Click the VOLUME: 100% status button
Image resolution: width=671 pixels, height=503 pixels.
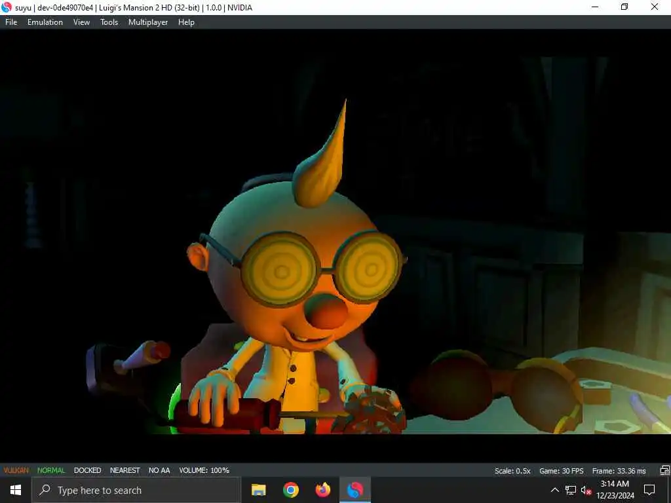(x=204, y=470)
